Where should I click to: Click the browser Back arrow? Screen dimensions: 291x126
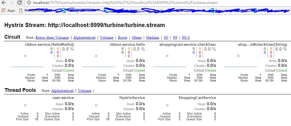pyautogui.click(x=3, y=3)
